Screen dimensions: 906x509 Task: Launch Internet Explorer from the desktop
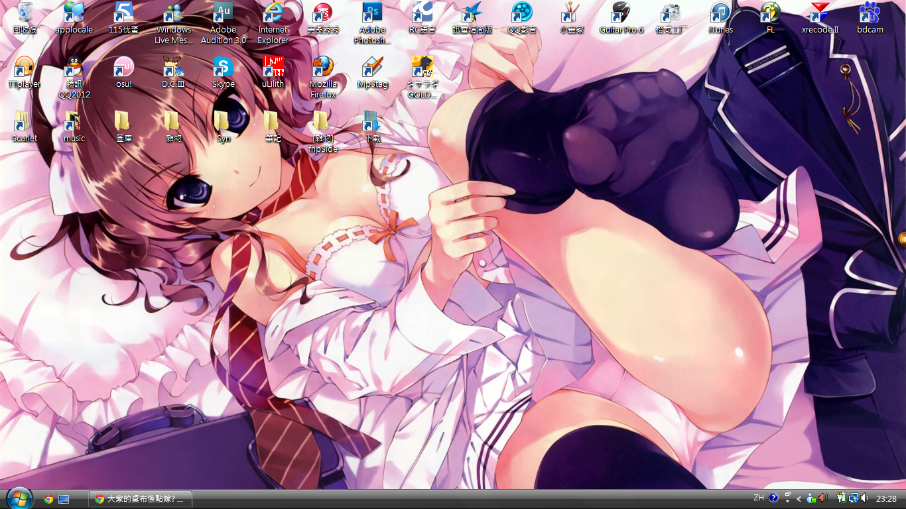[273, 23]
